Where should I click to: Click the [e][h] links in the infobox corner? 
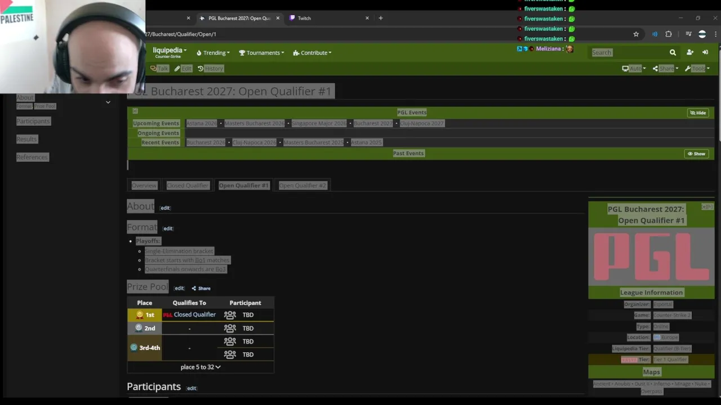pyautogui.click(x=707, y=207)
